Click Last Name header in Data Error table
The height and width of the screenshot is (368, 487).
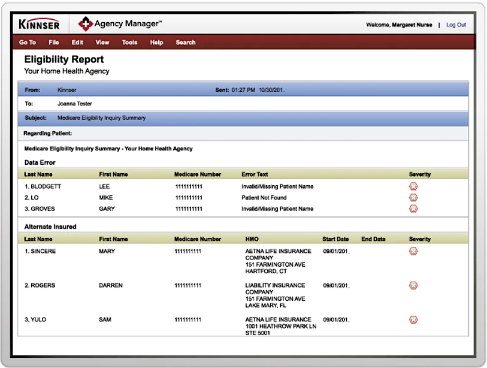click(38, 174)
